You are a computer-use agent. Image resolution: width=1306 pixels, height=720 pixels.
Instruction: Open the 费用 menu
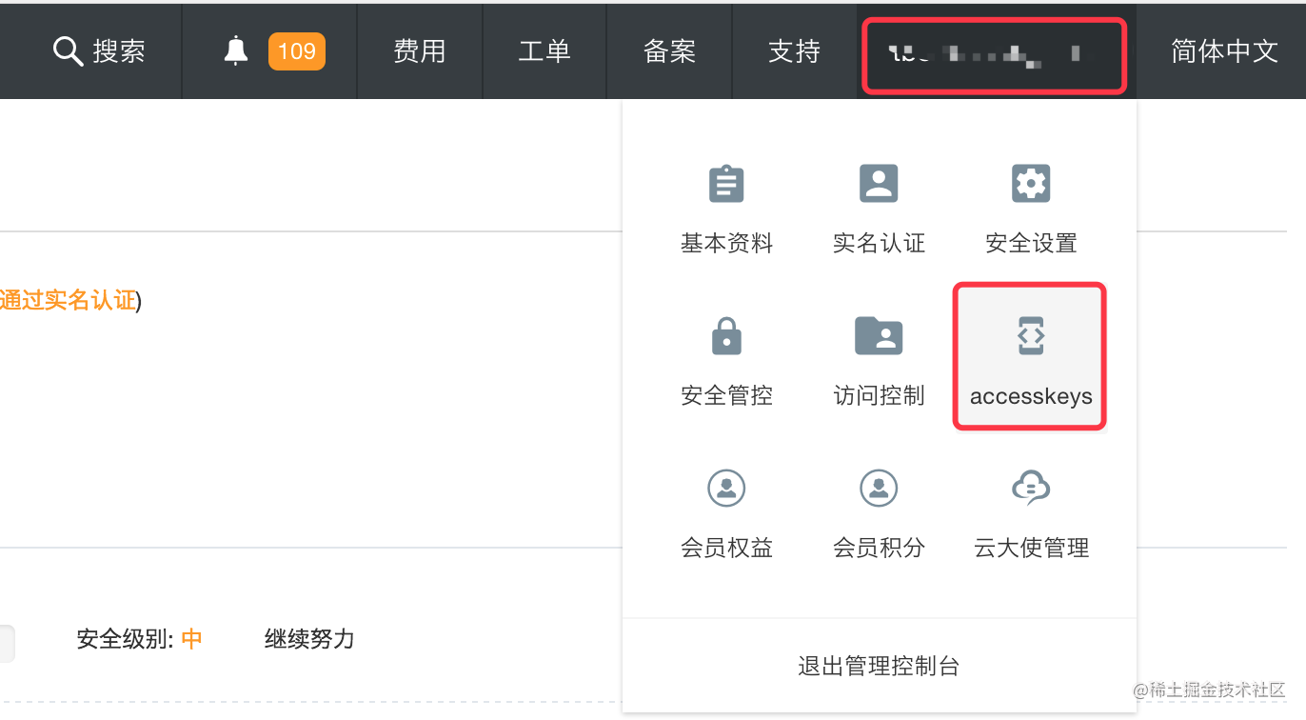(x=420, y=51)
